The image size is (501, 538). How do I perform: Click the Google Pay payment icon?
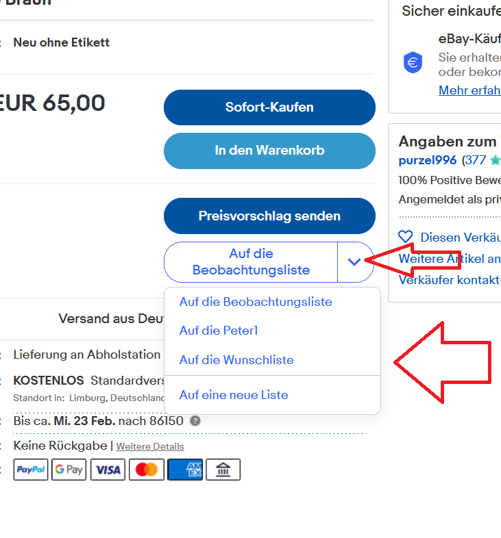click(x=69, y=470)
